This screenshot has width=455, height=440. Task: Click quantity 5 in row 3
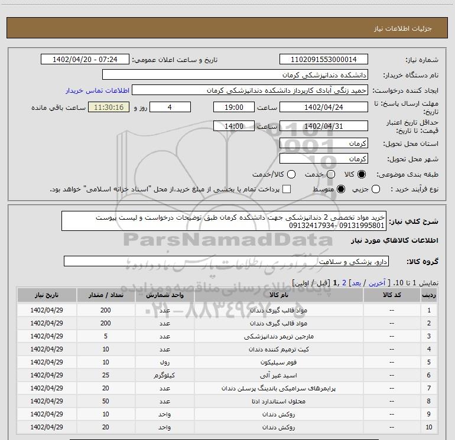[106, 336]
